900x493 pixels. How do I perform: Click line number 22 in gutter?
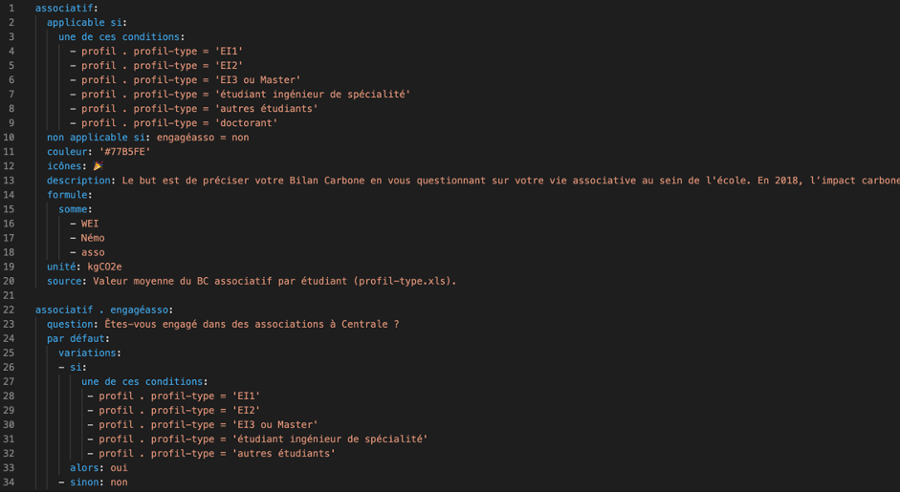pyautogui.click(x=9, y=310)
